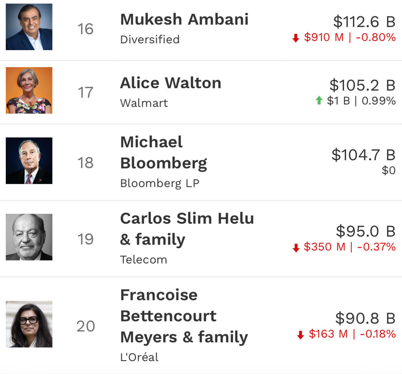Click the Walmart source label
The height and width of the screenshot is (374, 402).
[144, 103]
